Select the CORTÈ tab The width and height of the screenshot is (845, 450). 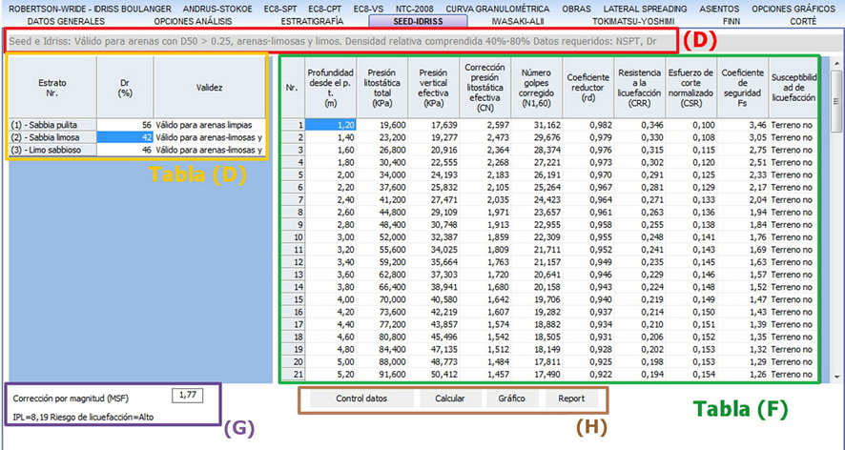tap(803, 22)
